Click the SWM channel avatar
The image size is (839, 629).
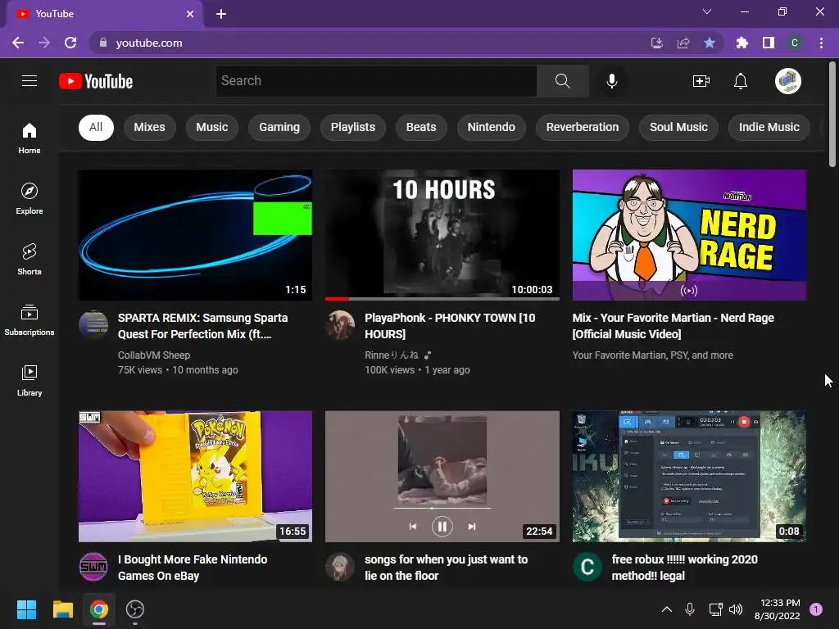(x=93, y=567)
